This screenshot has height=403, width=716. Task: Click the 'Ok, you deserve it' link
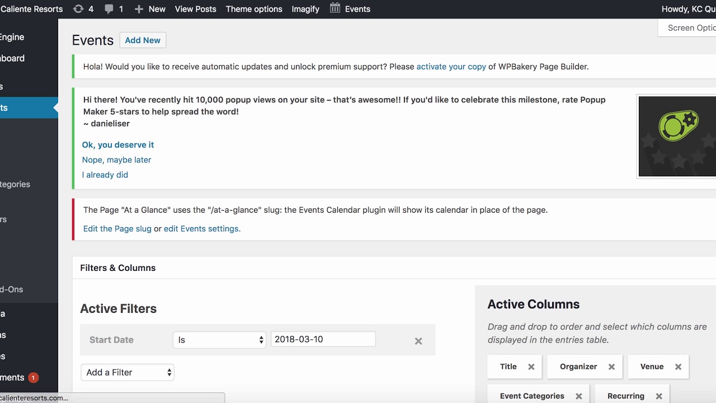[118, 145]
